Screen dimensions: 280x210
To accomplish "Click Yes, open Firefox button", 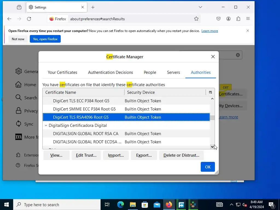I will coord(45,39).
